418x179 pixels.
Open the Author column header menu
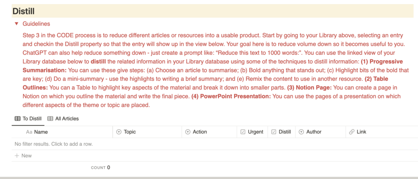321,132
